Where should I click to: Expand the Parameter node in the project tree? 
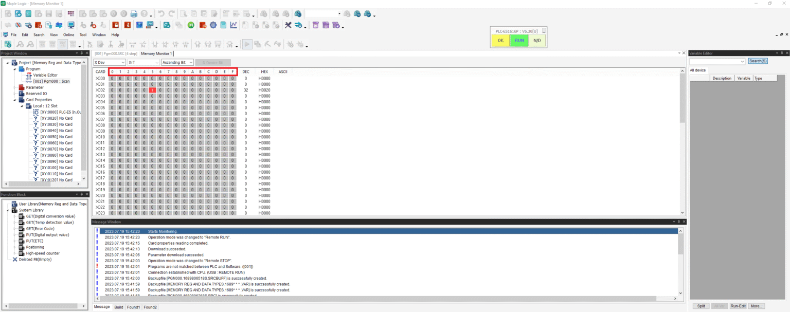pos(15,87)
